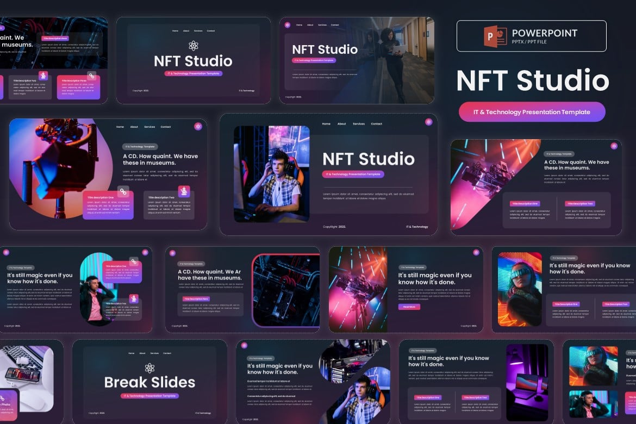Expand the IT & Technology Template tag on the magic slide
This screenshot has width=636, height=424.
(x=412, y=267)
